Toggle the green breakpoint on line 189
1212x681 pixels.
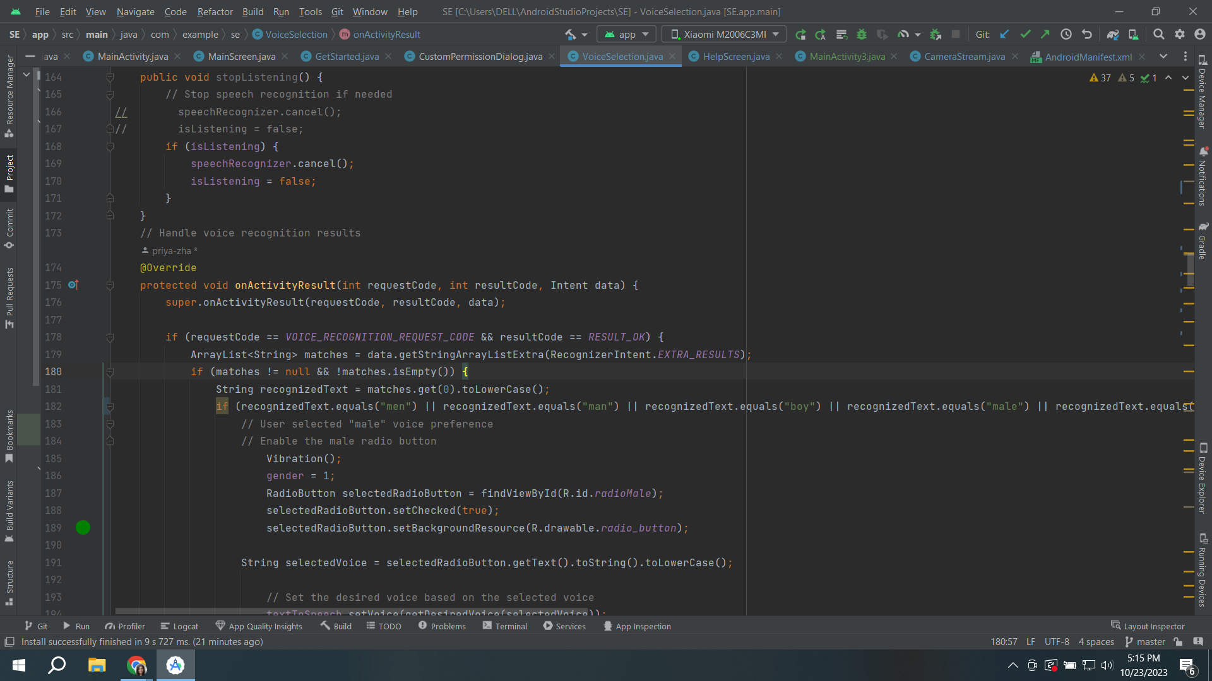83,528
